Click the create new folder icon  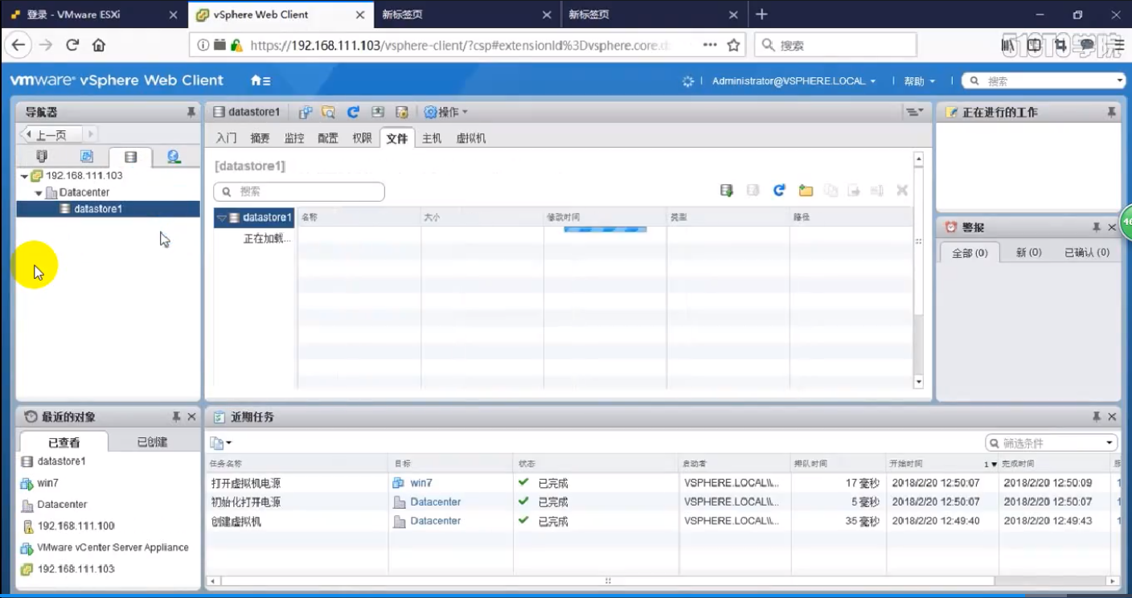(x=806, y=190)
